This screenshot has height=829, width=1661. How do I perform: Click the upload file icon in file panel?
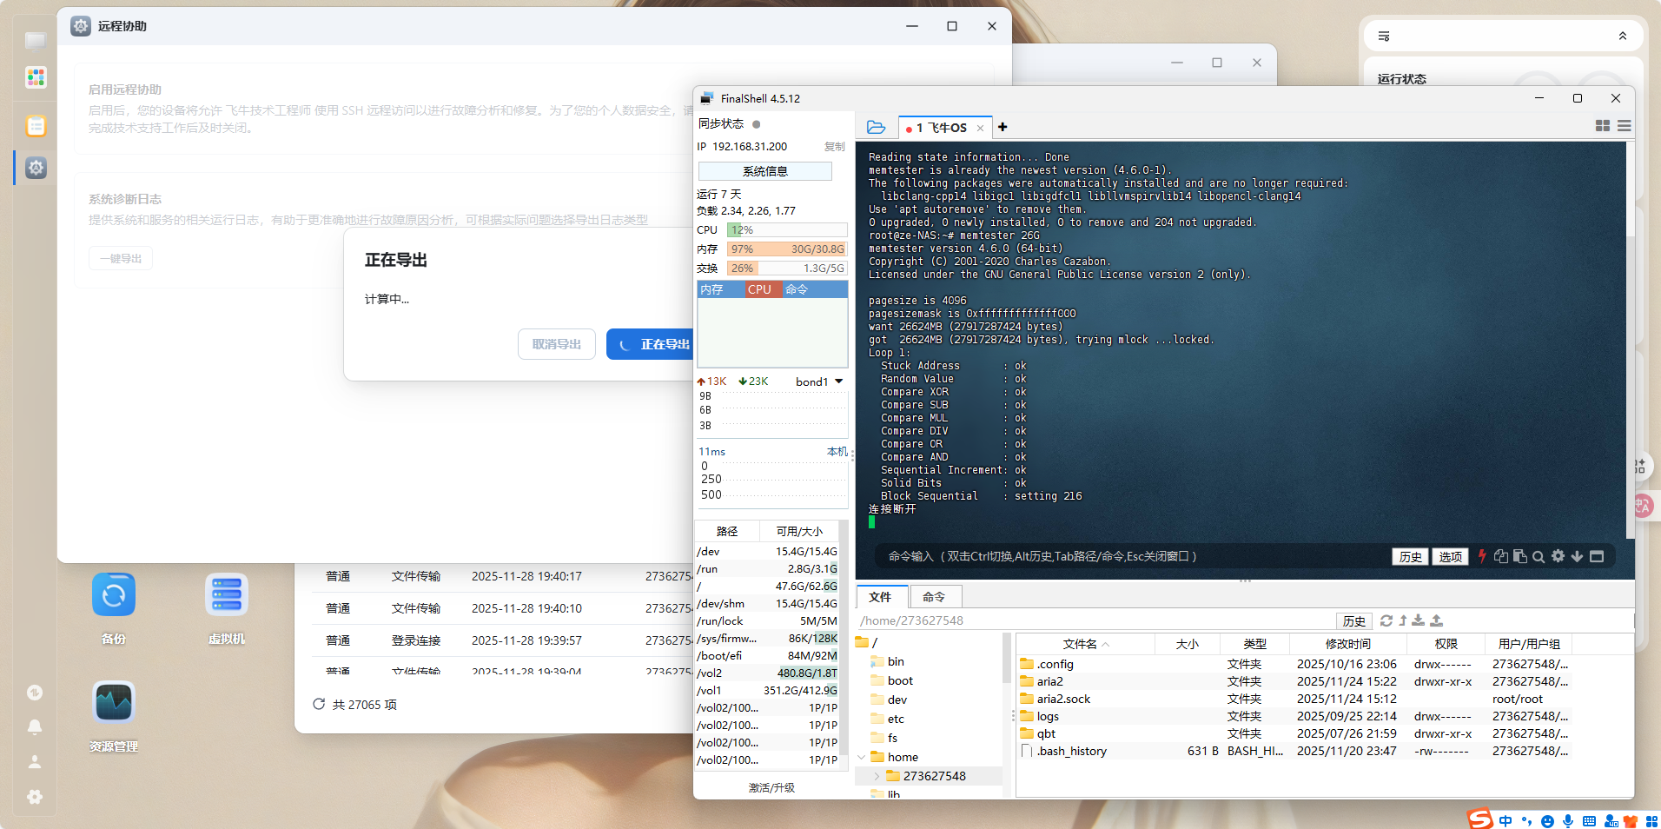[x=1436, y=620]
